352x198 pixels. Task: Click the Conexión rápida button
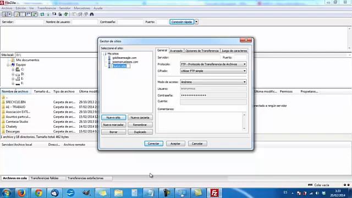coord(182,22)
